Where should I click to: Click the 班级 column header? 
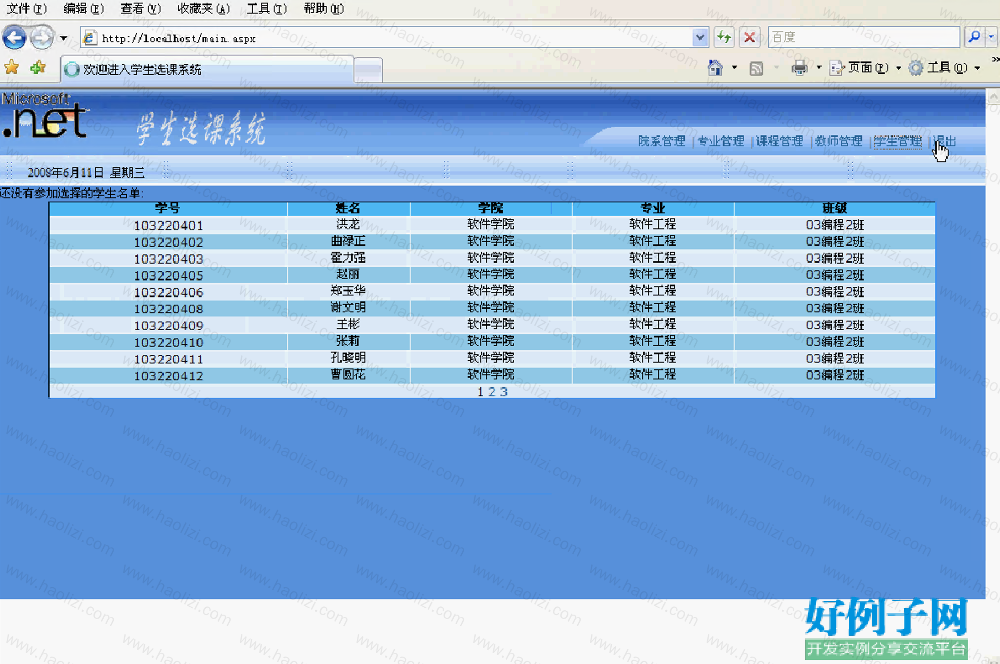[835, 208]
